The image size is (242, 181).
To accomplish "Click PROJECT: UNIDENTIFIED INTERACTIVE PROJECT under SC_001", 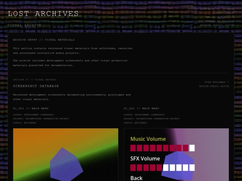I will pos(41,119).
